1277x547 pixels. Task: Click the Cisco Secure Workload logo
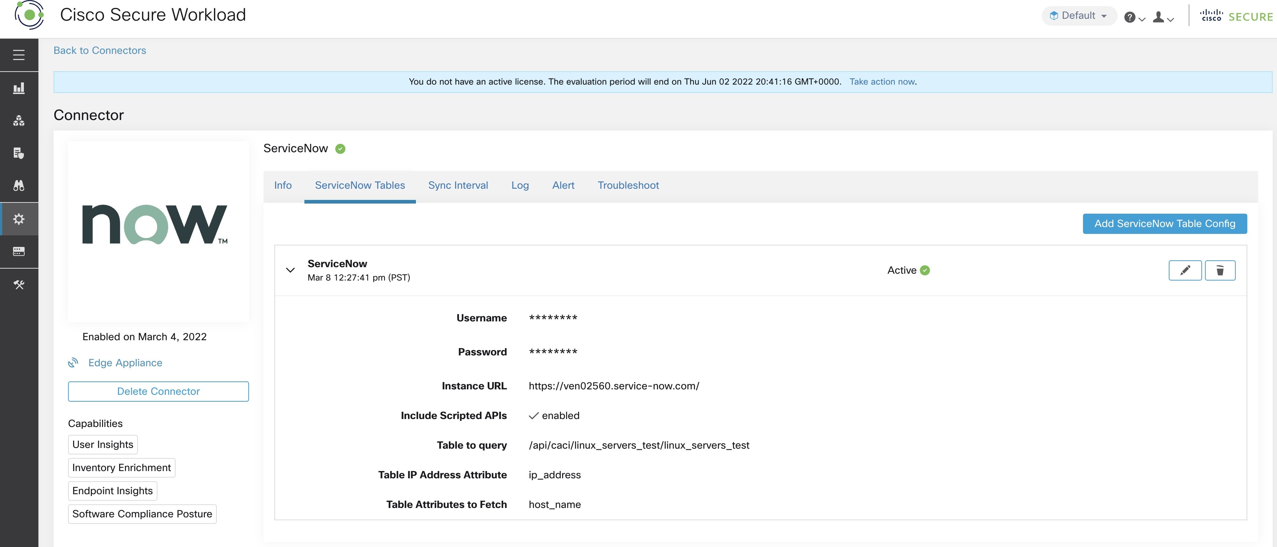(29, 15)
